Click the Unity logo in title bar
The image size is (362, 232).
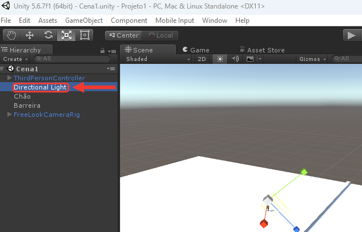click(6, 6)
